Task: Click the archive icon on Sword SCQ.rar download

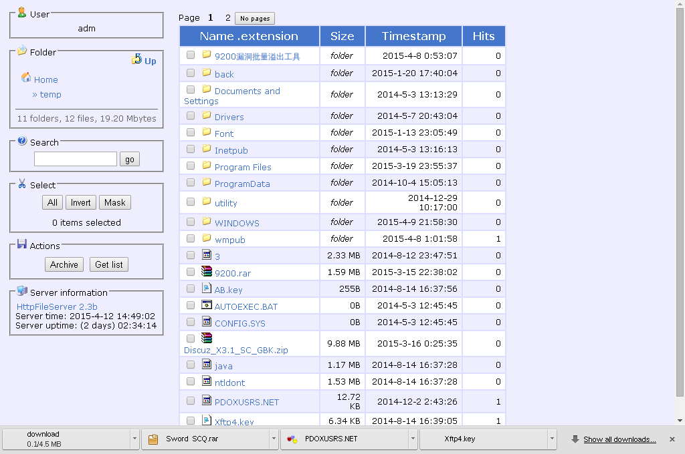Action: [153, 439]
